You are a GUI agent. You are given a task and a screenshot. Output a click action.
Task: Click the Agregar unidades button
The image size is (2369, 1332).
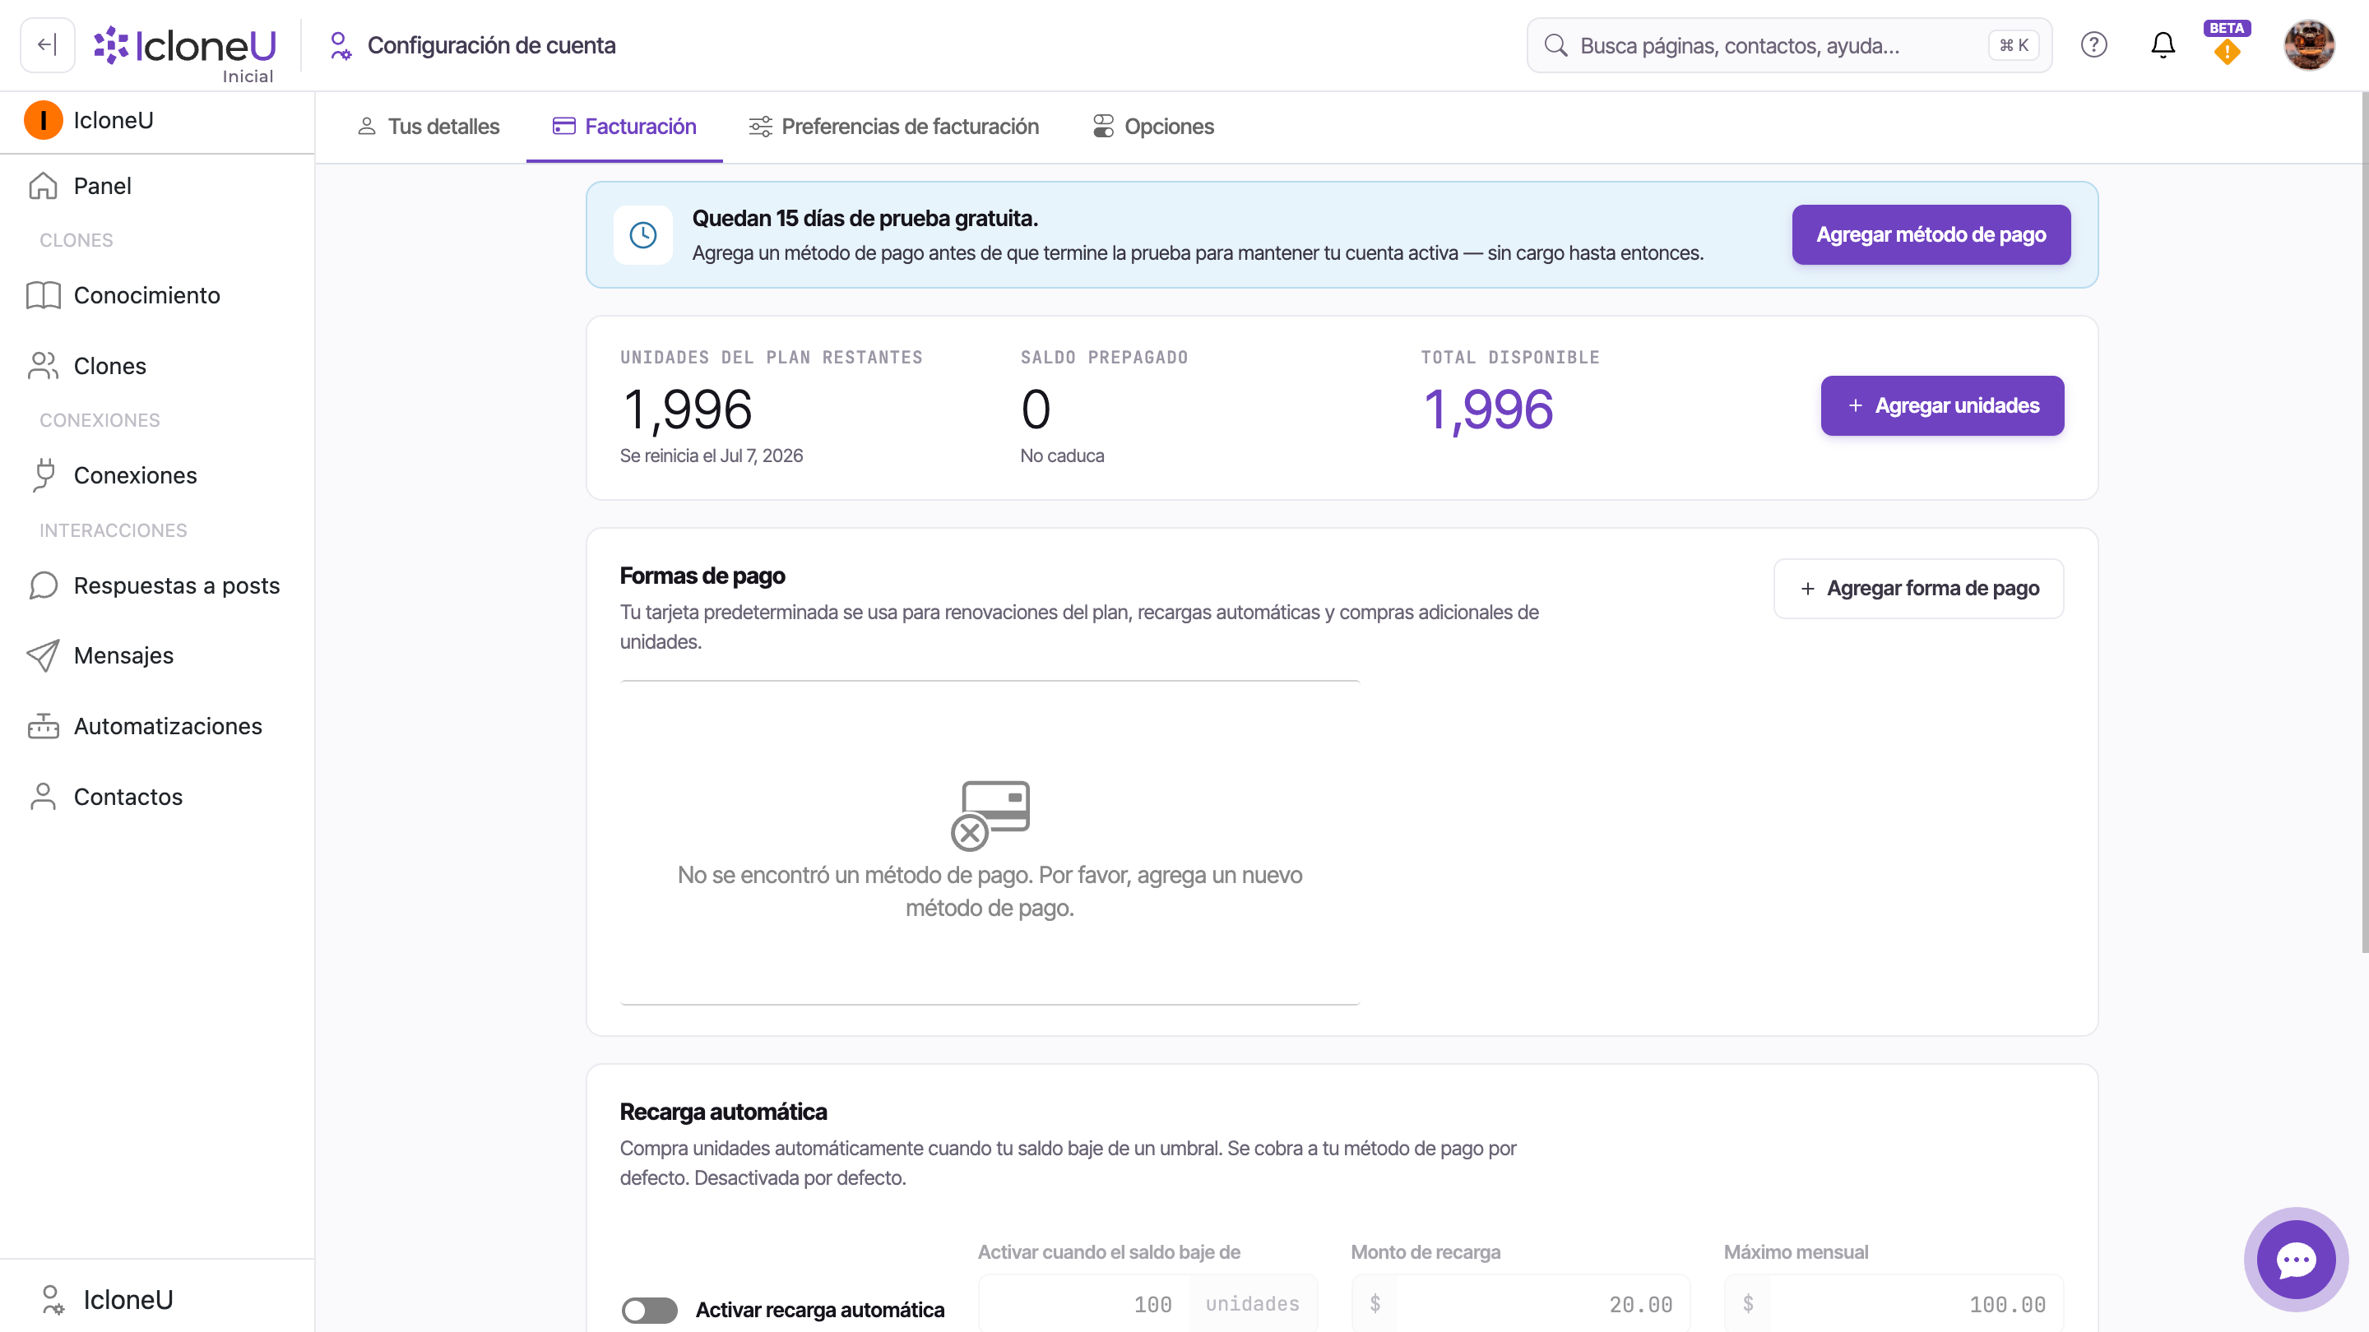click(1942, 405)
